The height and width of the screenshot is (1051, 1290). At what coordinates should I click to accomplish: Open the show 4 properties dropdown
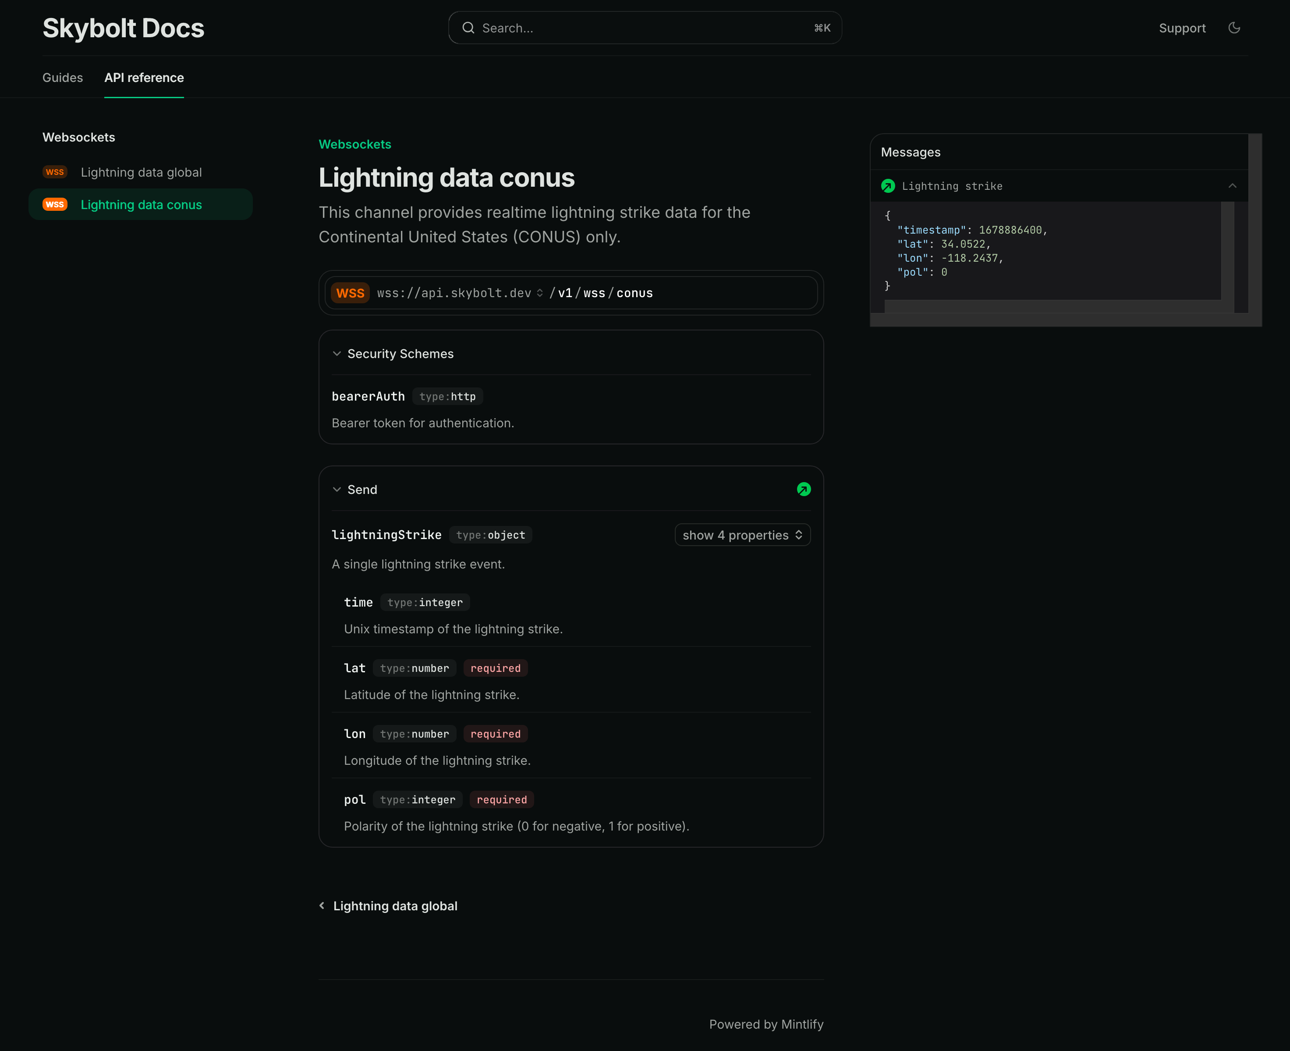(742, 535)
